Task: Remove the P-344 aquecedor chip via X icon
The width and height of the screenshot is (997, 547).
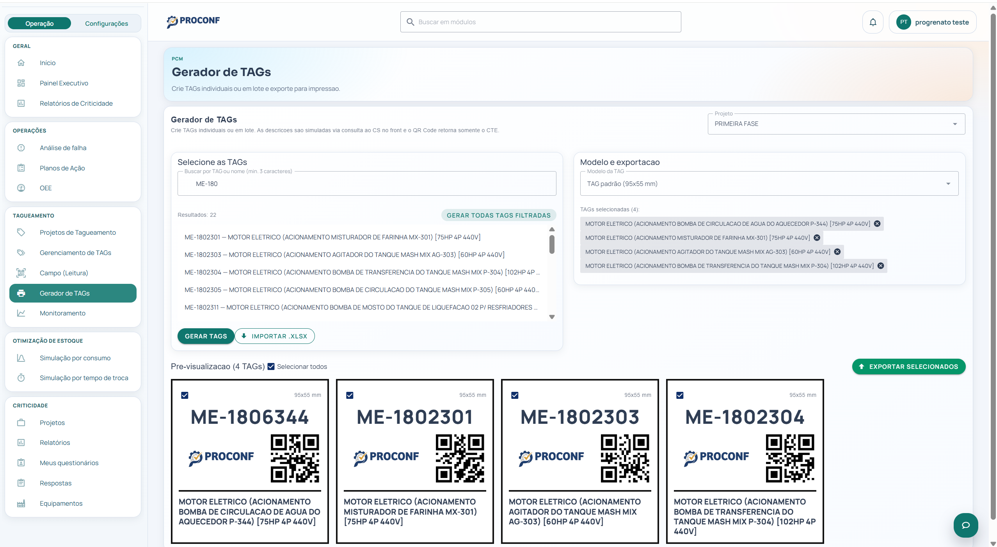Action: [877, 224]
